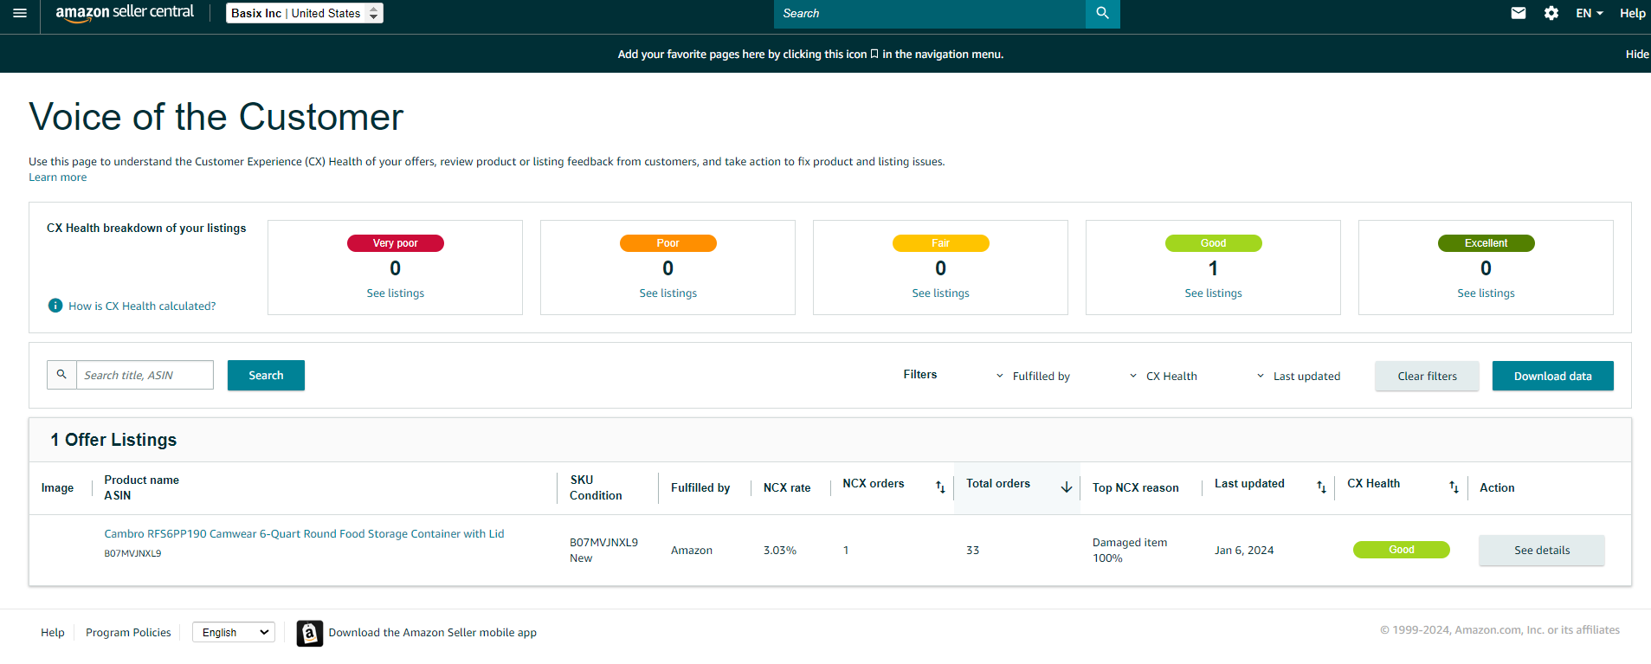
Task: Sort by Last updated arrows icon
Action: pos(1321,487)
